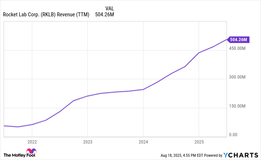Click the 2025 x-axis label

point(199,142)
